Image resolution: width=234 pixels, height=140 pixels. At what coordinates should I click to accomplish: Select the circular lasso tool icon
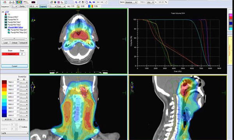[x=87, y=2]
